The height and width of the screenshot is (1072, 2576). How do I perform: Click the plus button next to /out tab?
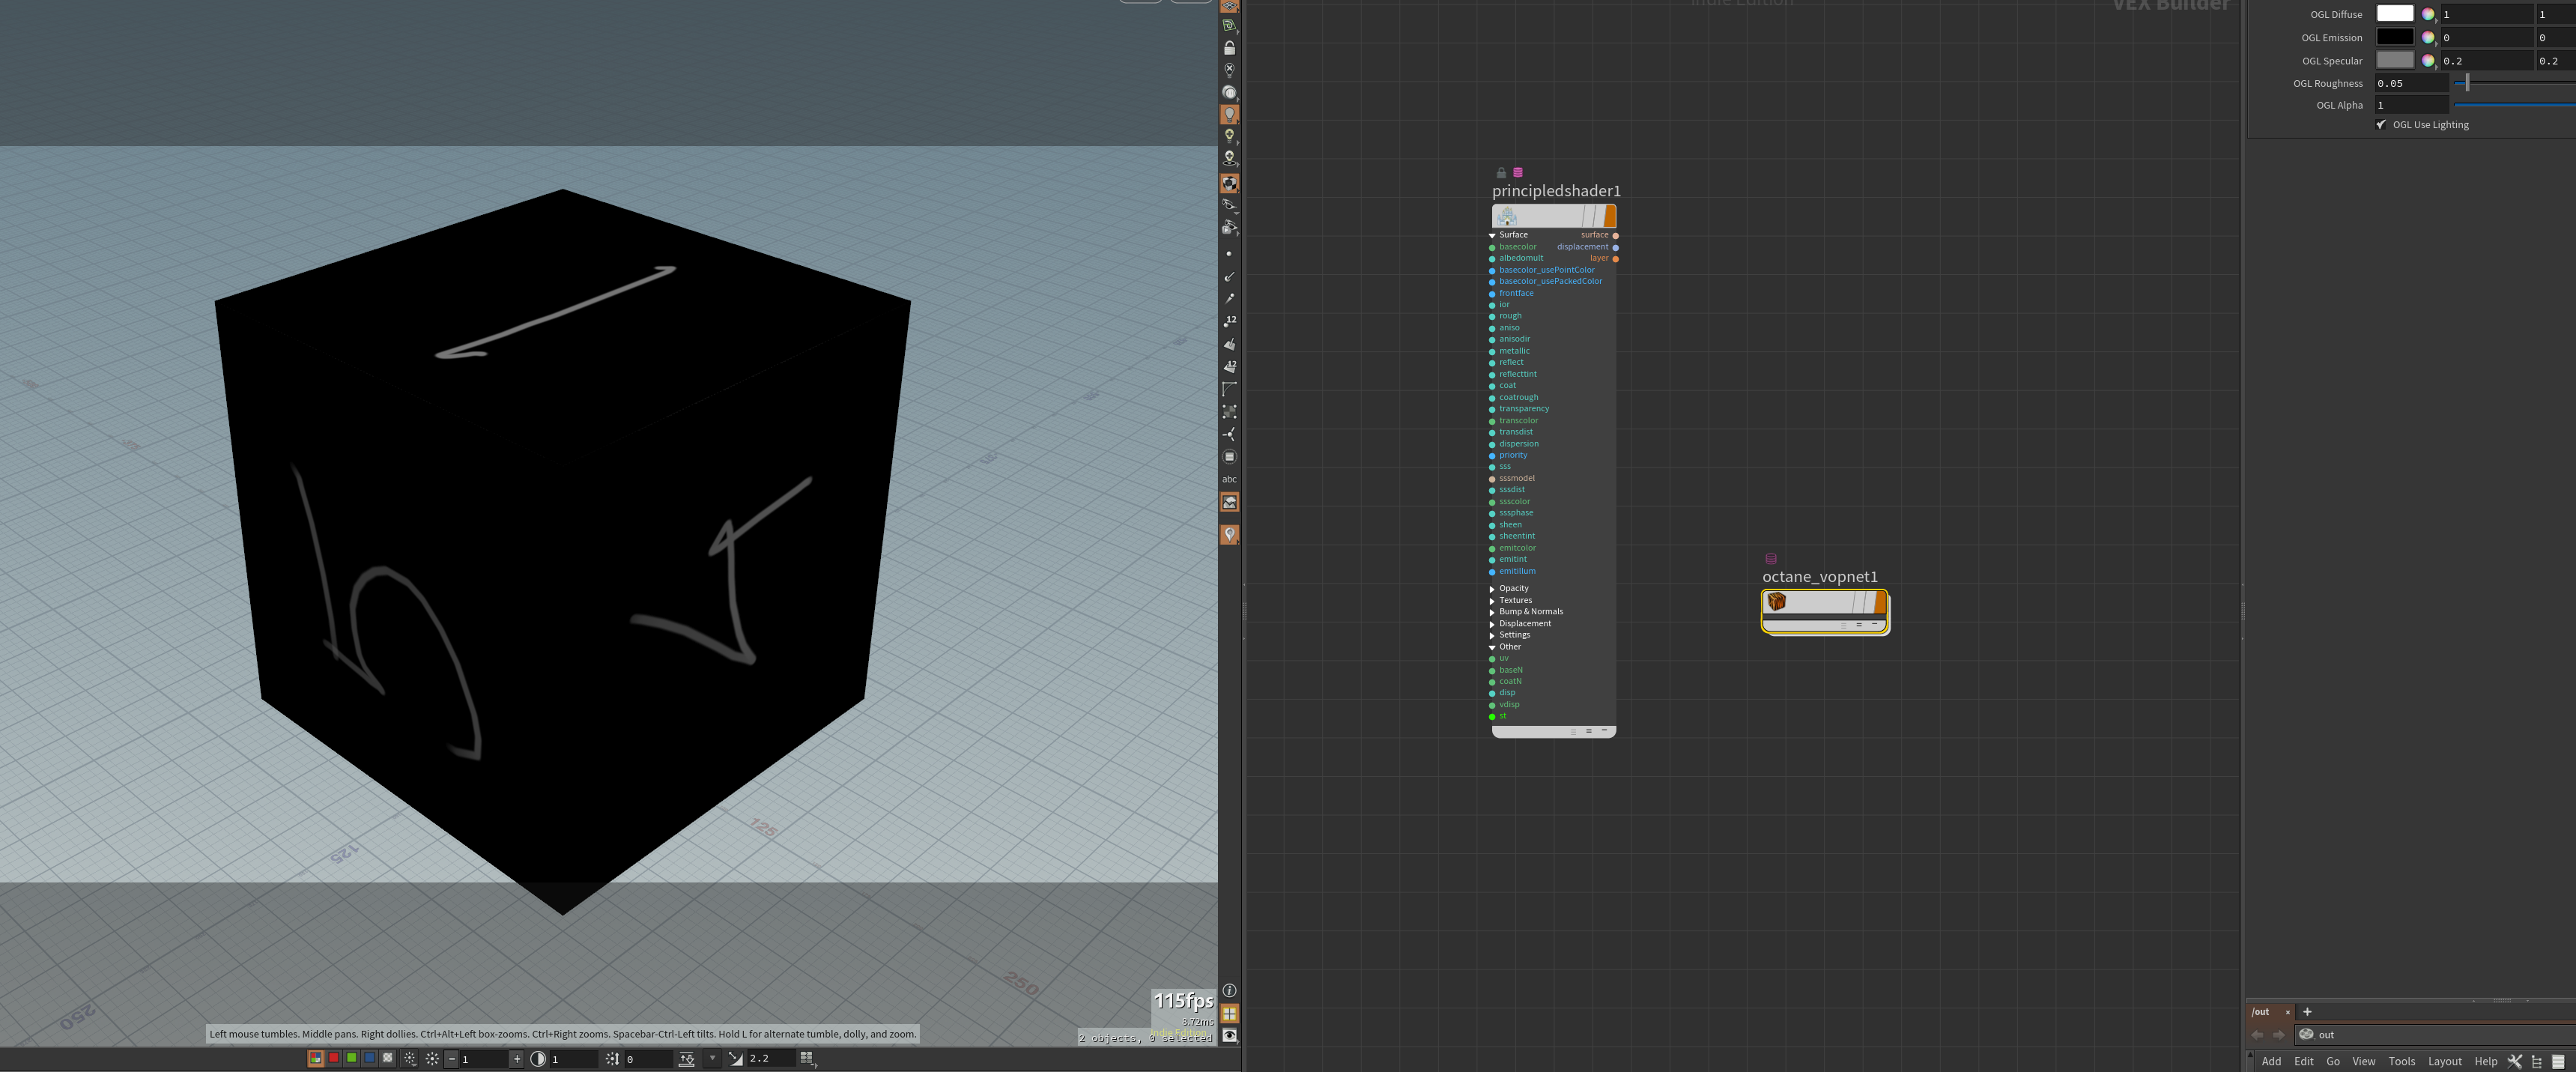(2307, 1011)
